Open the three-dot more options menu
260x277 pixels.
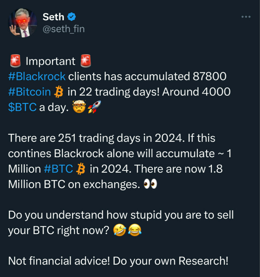pos(246,16)
